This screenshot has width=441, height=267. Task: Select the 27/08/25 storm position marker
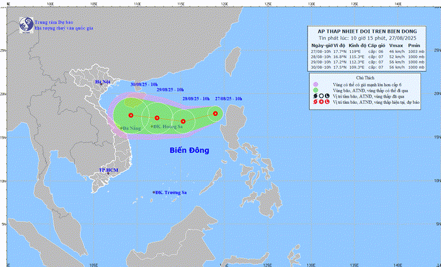(x=215, y=113)
